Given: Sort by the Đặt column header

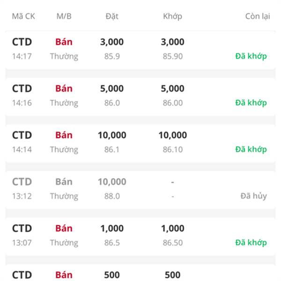Looking at the screenshot, I should [112, 16].
